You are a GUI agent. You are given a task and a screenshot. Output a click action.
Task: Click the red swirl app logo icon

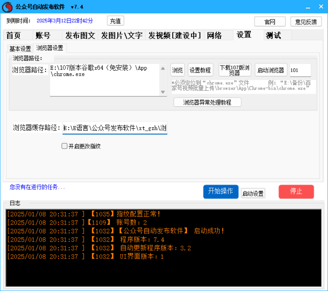coord(7,7)
